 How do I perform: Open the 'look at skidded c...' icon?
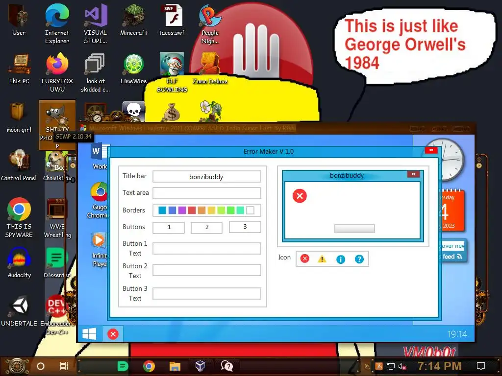point(96,72)
